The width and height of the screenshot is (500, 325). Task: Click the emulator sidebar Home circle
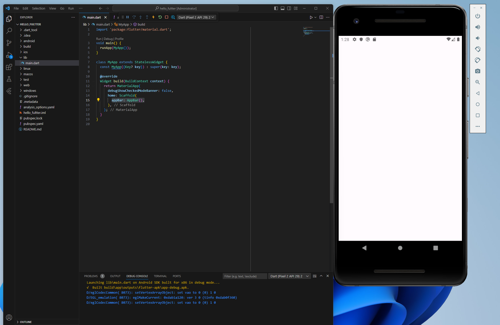click(x=478, y=104)
